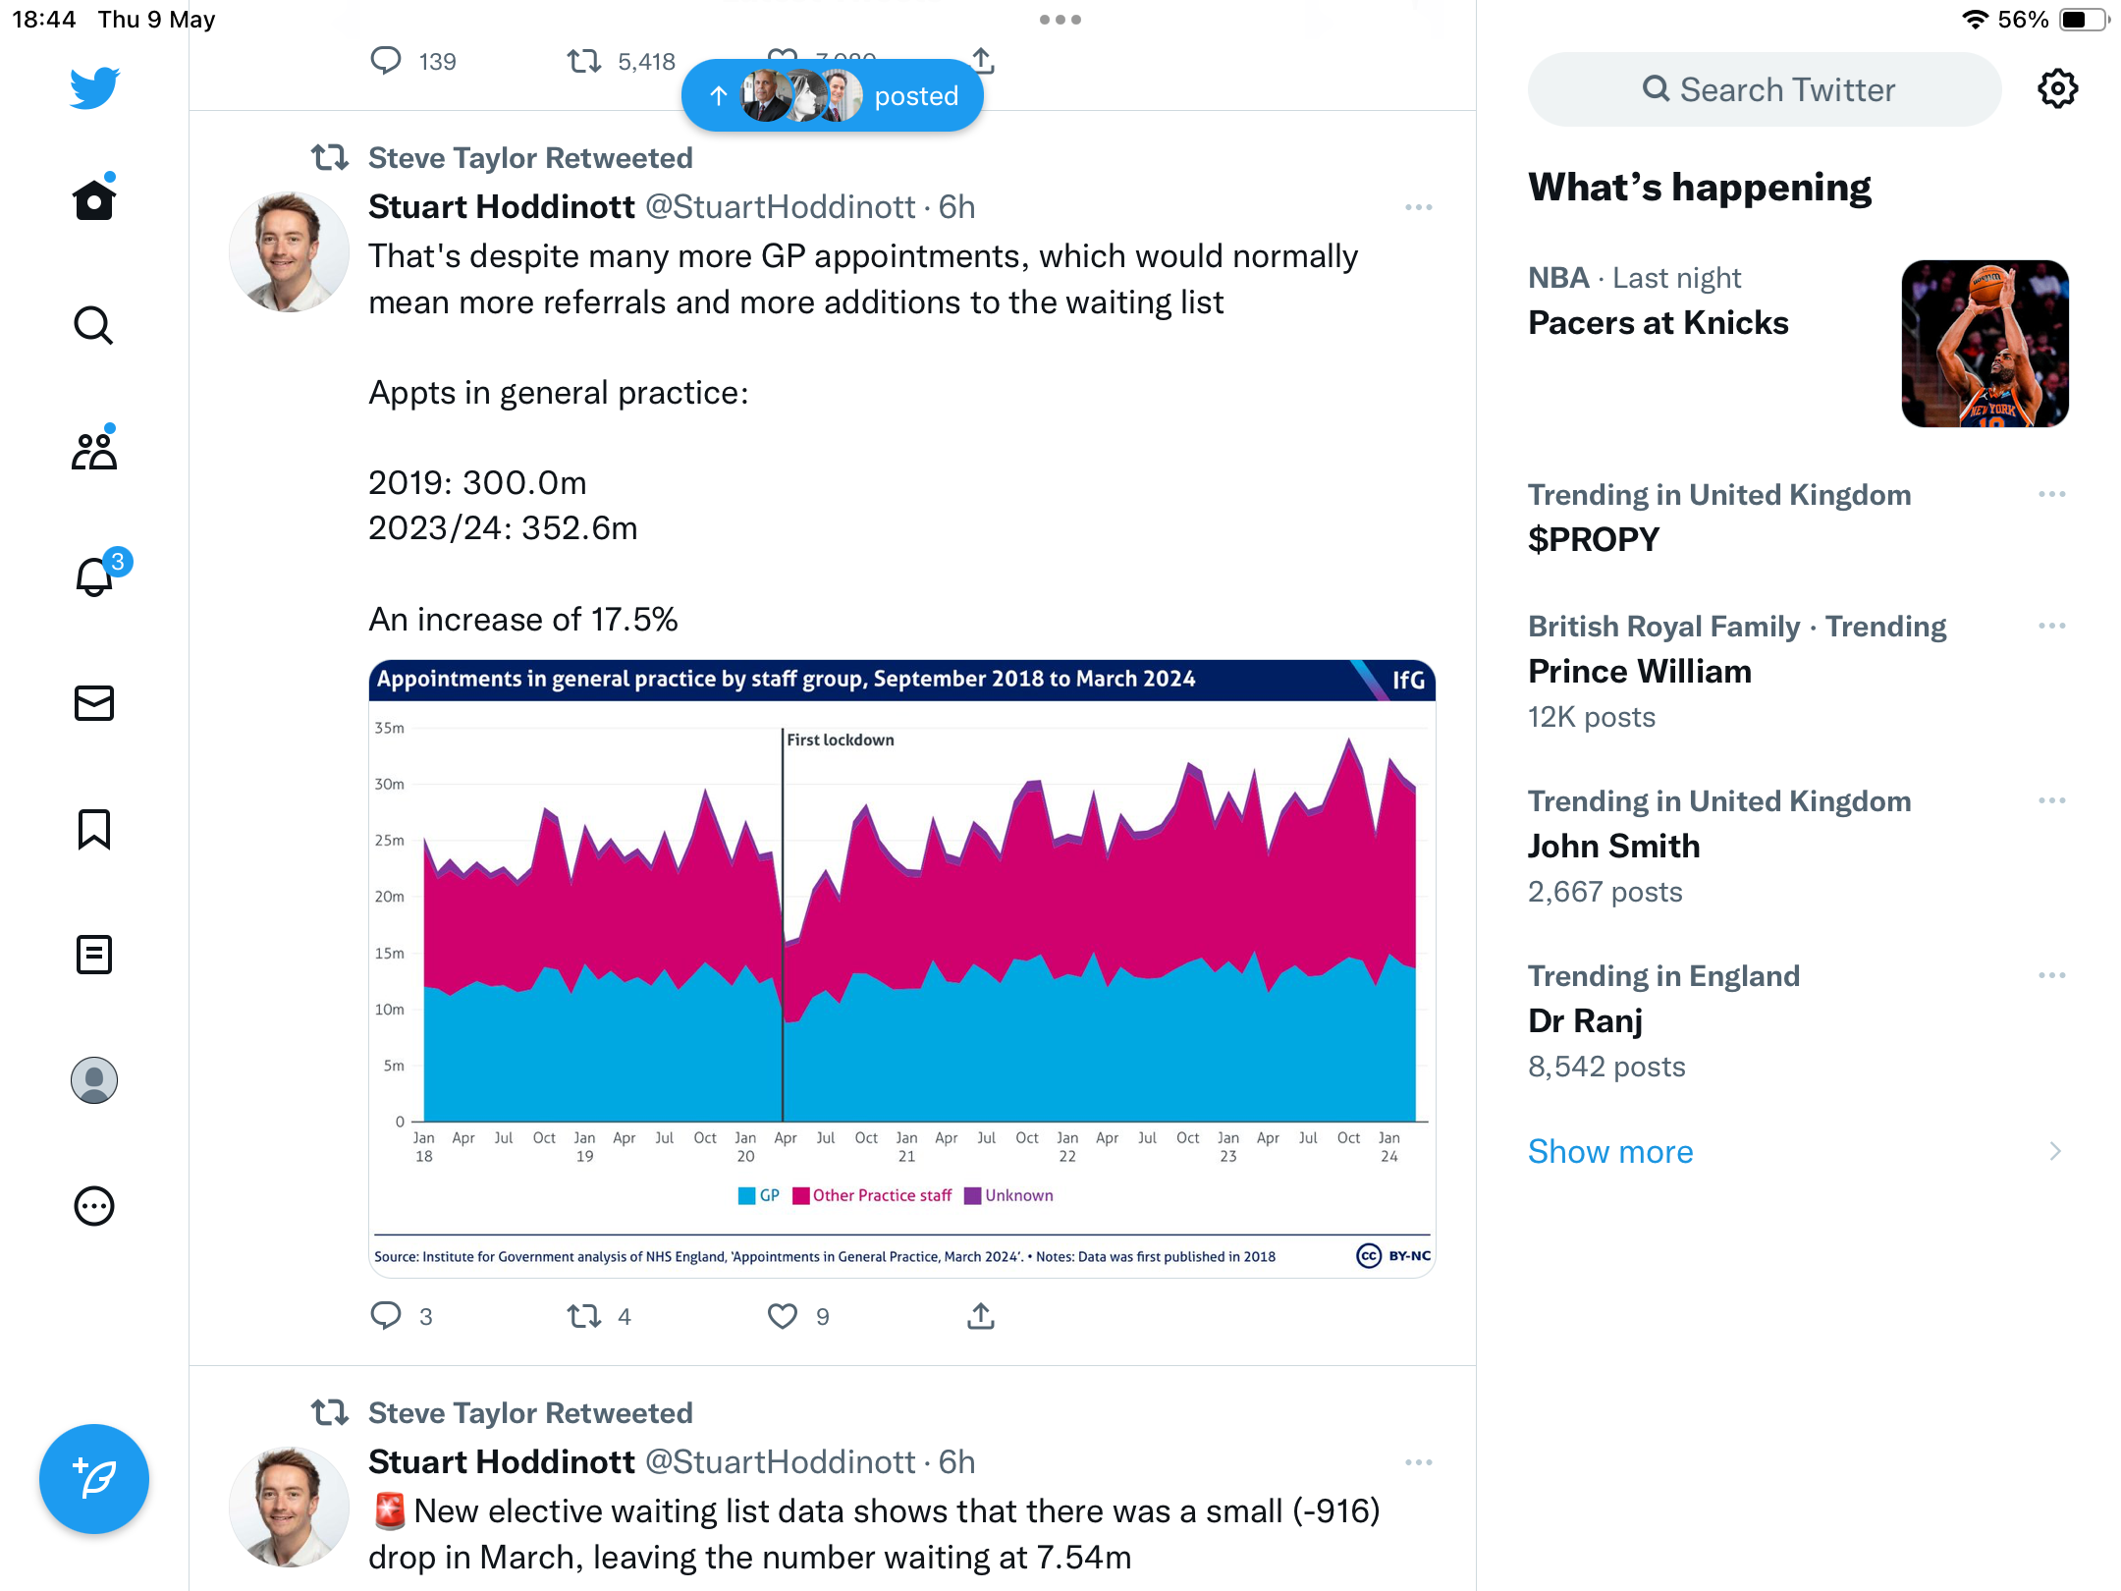Viewport: 2121px width, 1591px height.
Task: Open the Lists icon in sidebar
Action: tap(94, 955)
